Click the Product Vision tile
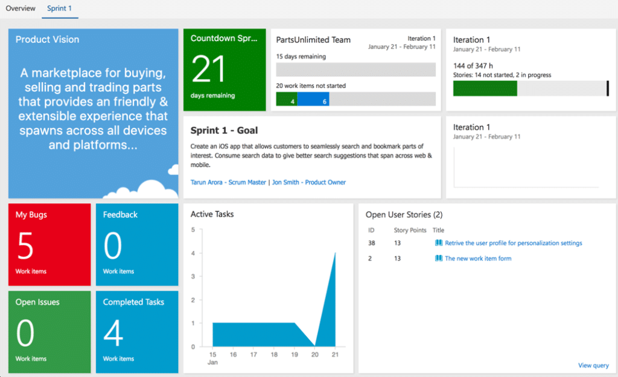 (x=93, y=113)
